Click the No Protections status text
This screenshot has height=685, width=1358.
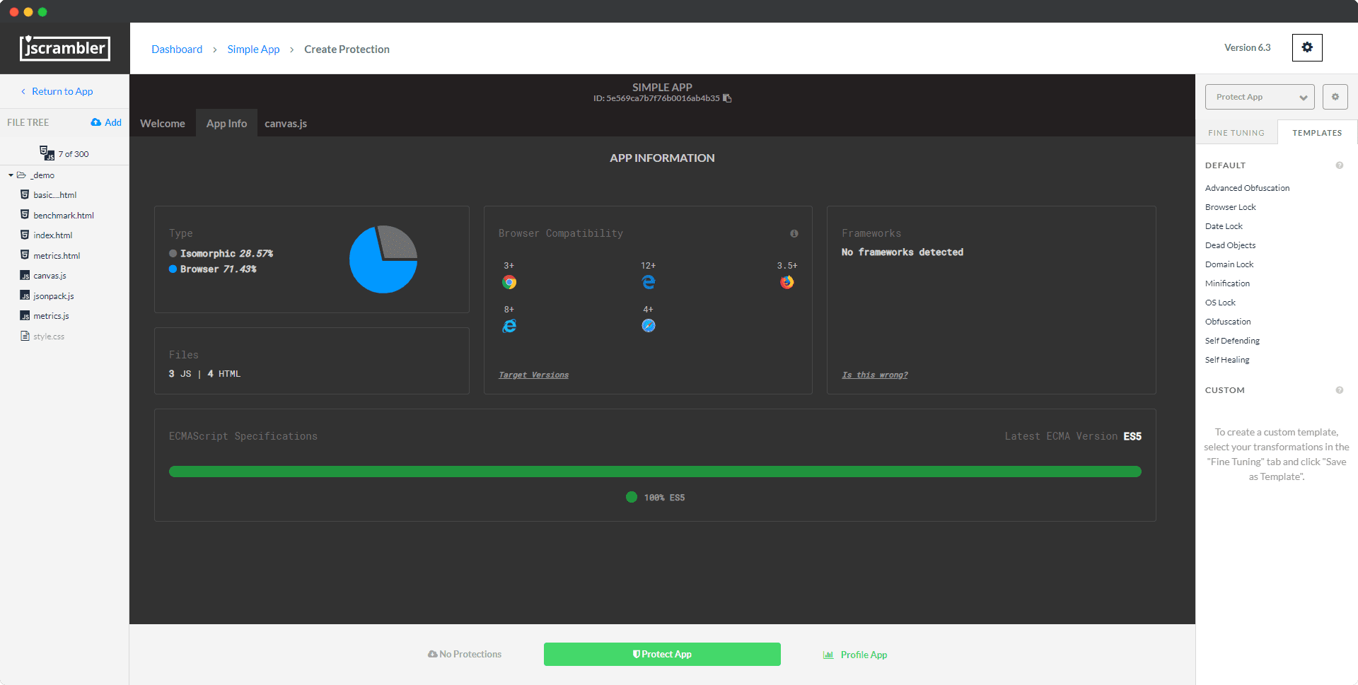[470, 654]
